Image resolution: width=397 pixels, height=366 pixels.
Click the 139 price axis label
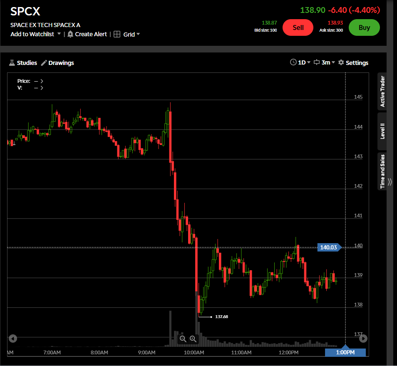click(x=358, y=275)
